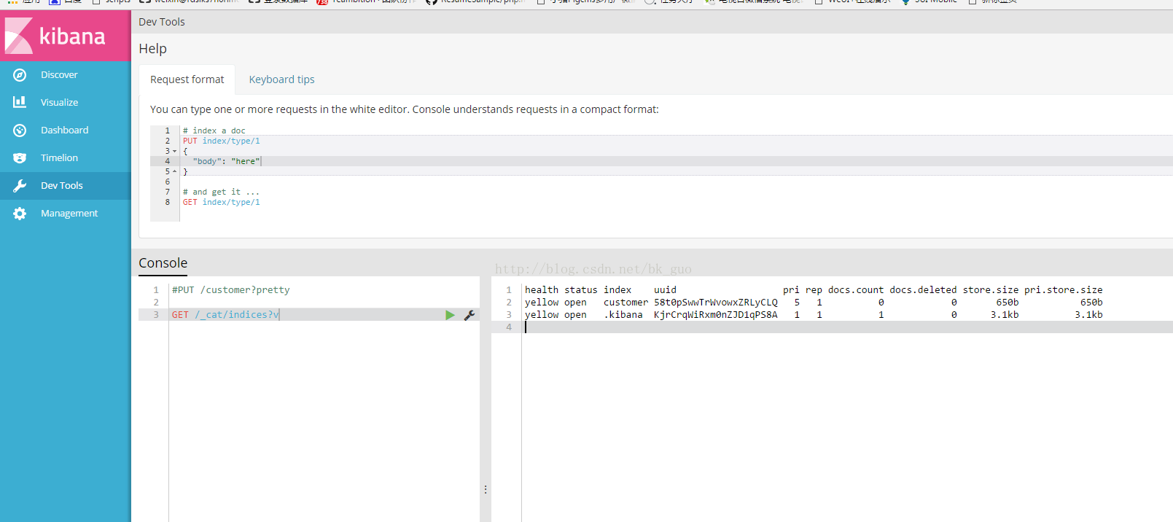Toggle the fold arrow on help line 5
This screenshot has height=522, width=1173.
tap(174, 172)
